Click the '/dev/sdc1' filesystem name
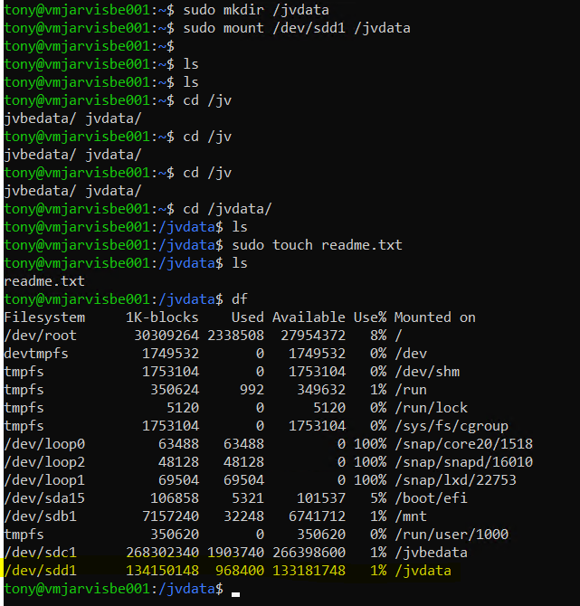 click(x=40, y=553)
